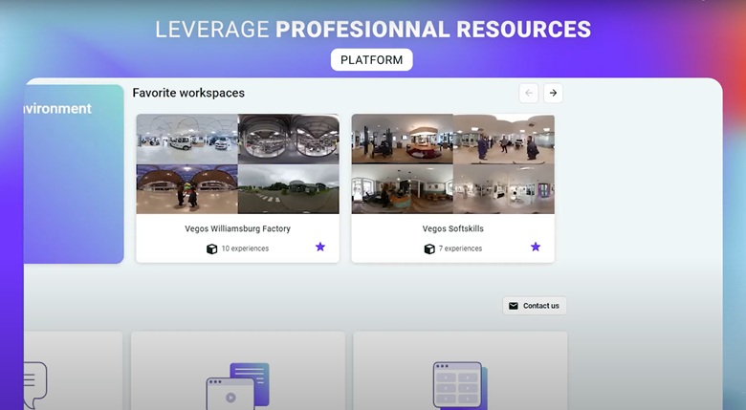Click the next arrow in Favorite workspaces
This screenshot has width=746, height=410.
[554, 93]
